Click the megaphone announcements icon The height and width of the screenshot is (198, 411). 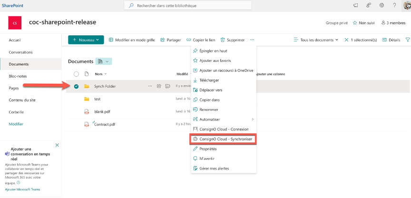pos(355,5)
